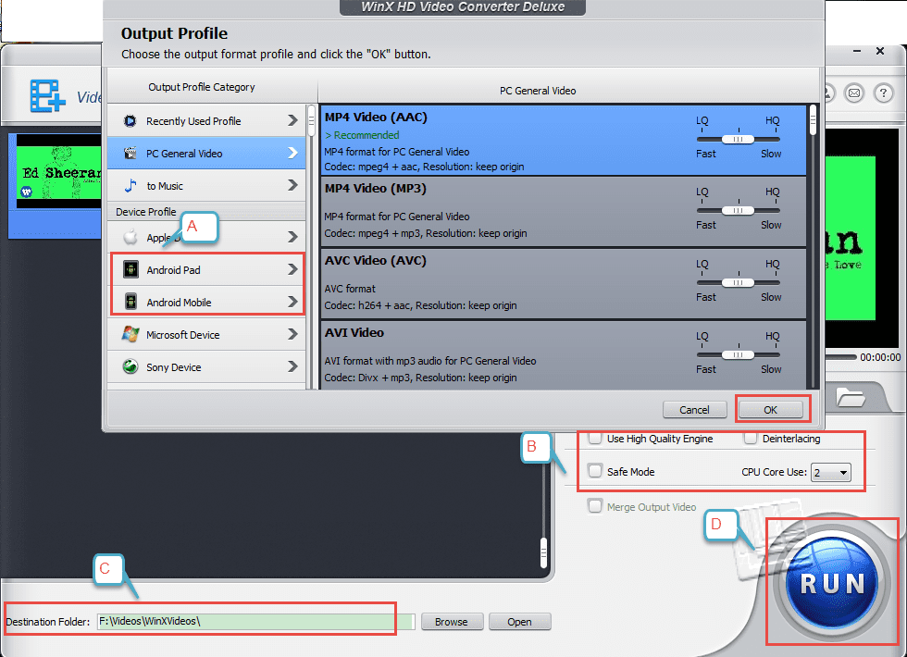Confirm the profile with OK button
The height and width of the screenshot is (657, 907).
pos(770,409)
